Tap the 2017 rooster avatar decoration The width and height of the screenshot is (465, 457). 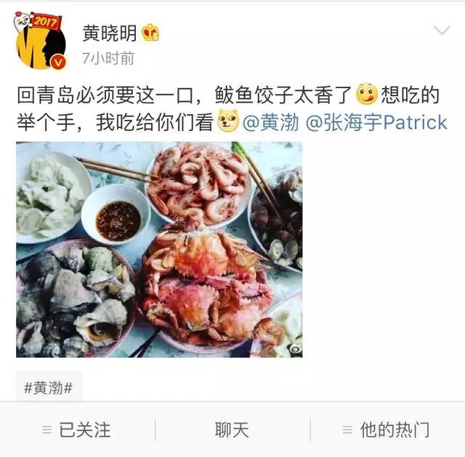37,20
